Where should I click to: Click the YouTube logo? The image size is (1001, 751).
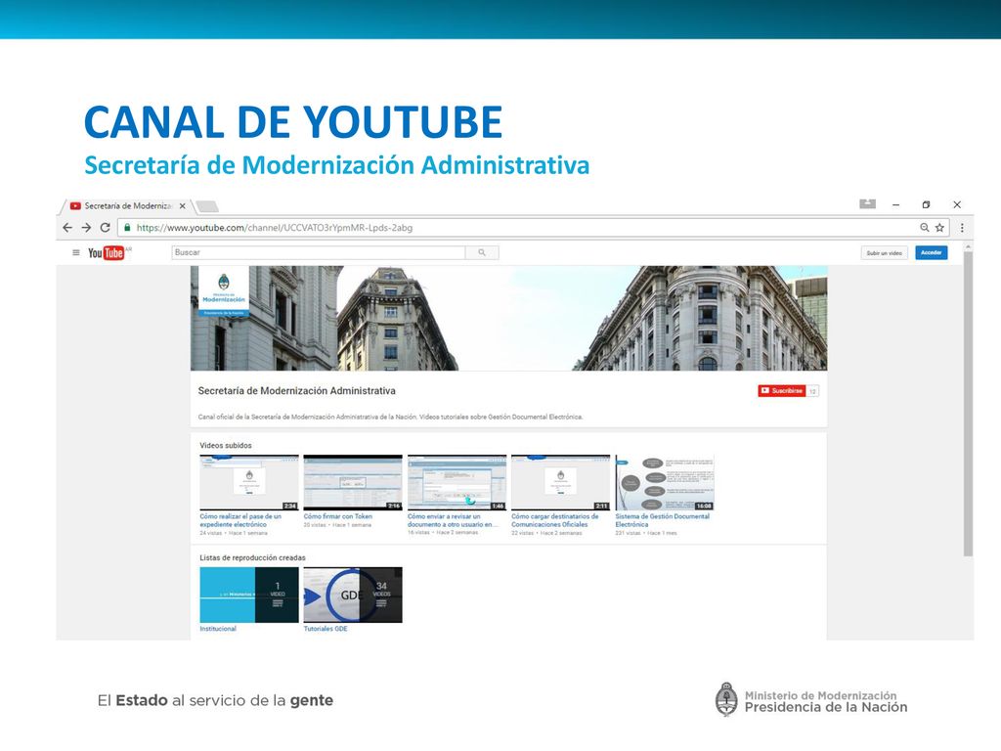pyautogui.click(x=109, y=253)
